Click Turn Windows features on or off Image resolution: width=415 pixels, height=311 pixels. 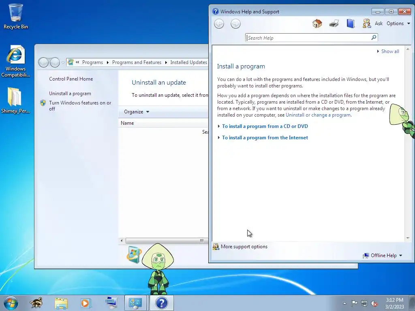click(80, 106)
